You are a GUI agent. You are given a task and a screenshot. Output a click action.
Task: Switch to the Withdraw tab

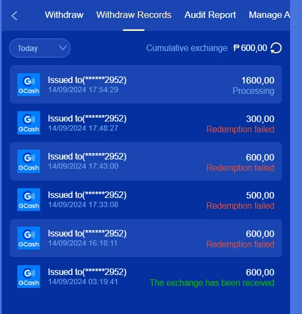64,15
